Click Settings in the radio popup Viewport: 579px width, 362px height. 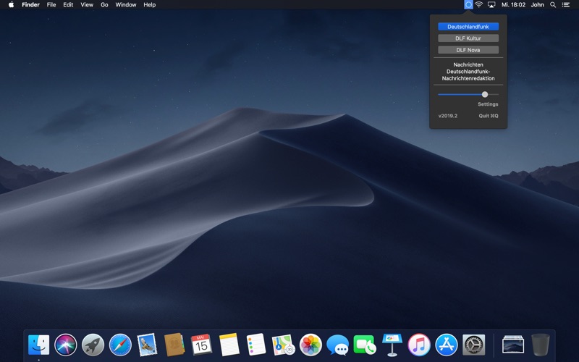(488, 104)
